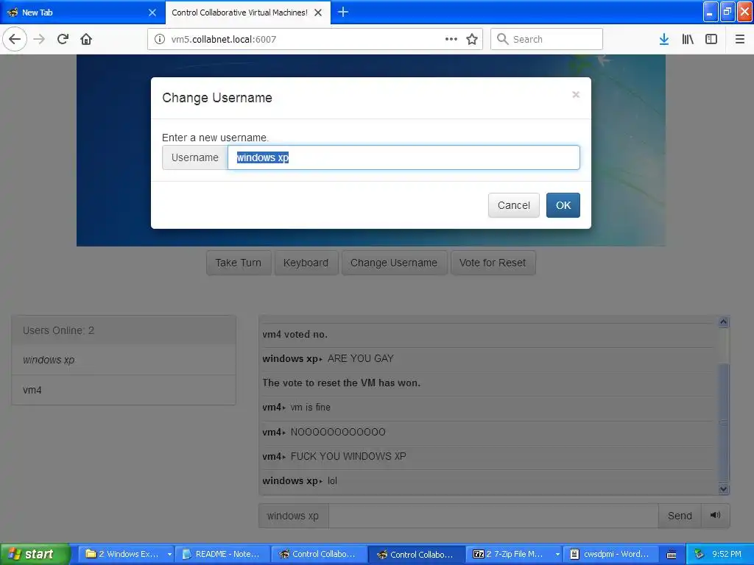
Task: Click the 9:52 PM clock
Action: click(x=727, y=554)
